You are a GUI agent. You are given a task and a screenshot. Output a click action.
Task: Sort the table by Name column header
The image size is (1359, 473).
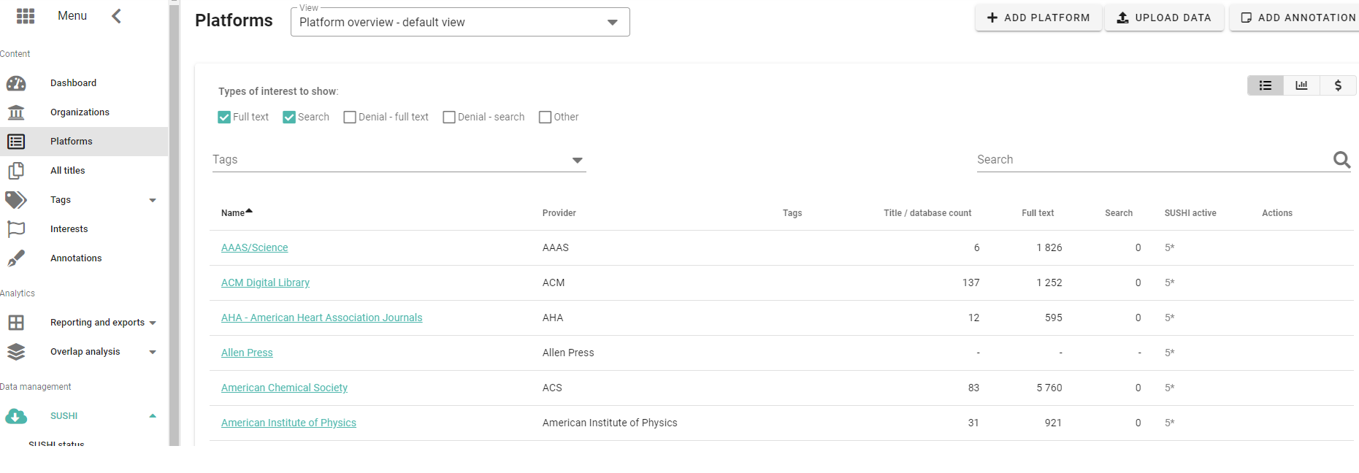click(234, 213)
